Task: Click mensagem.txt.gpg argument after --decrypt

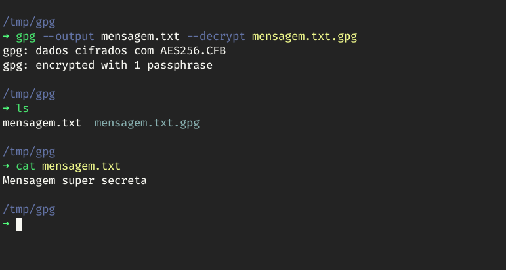Action: (x=305, y=36)
